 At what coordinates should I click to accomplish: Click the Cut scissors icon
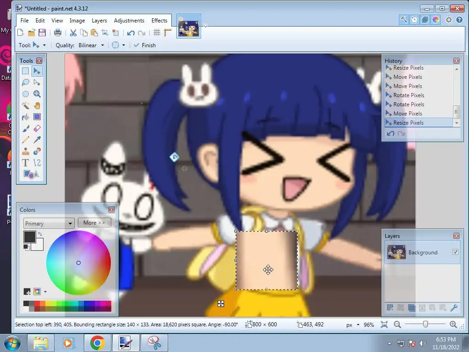[73, 33]
